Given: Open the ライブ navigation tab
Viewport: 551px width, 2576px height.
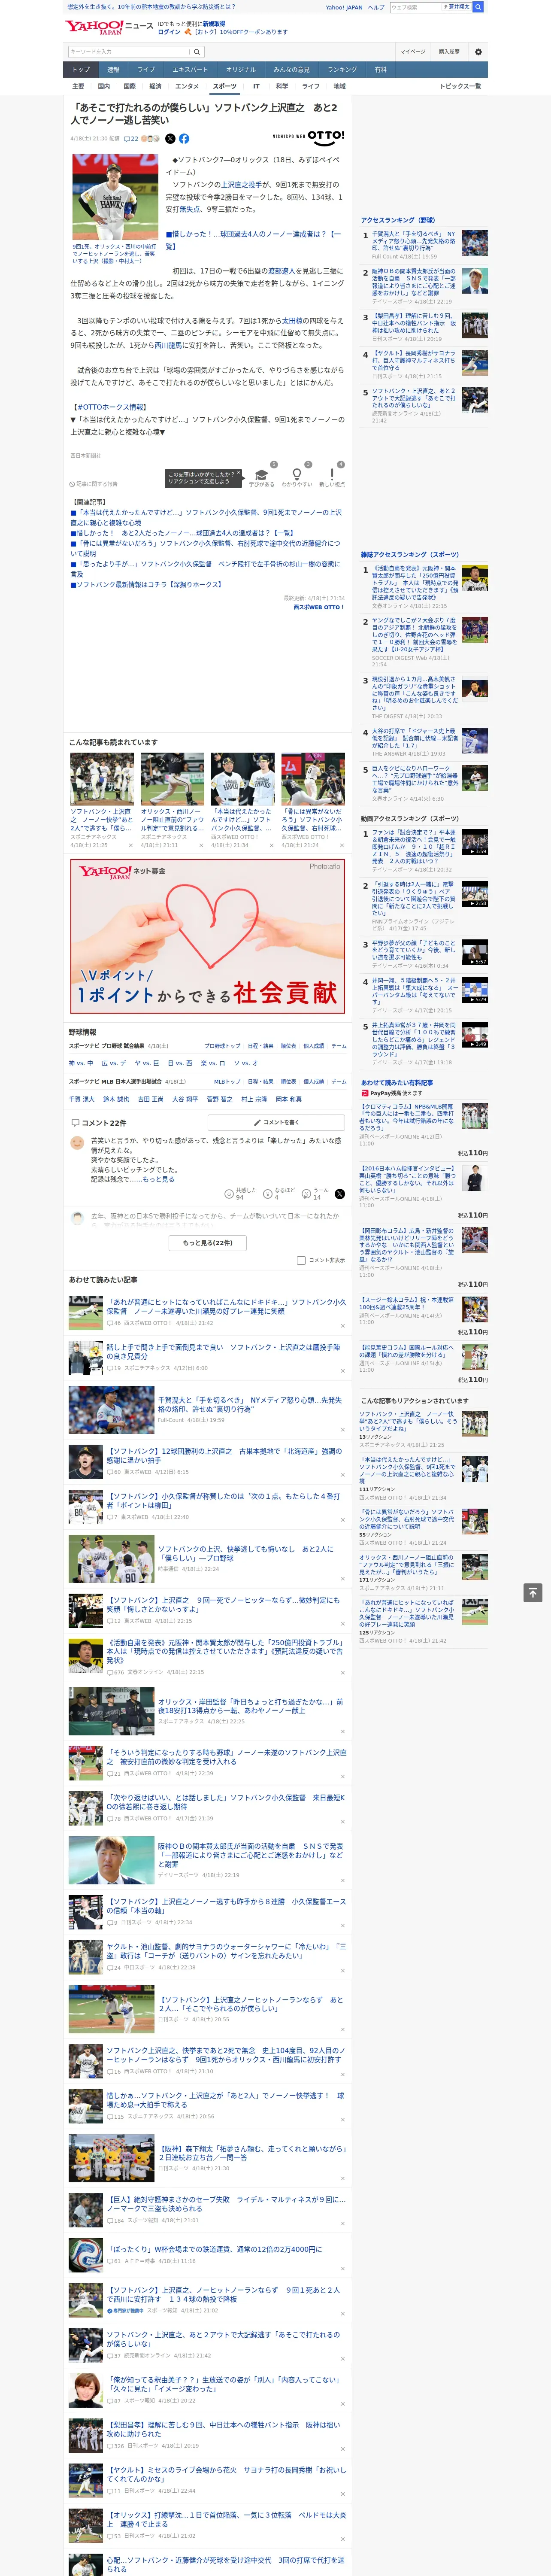Looking at the screenshot, I should (x=146, y=70).
